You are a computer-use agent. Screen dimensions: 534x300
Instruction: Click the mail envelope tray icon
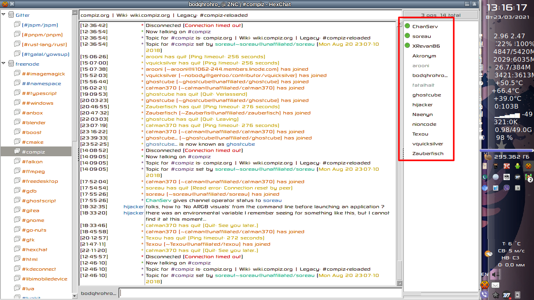click(495, 285)
